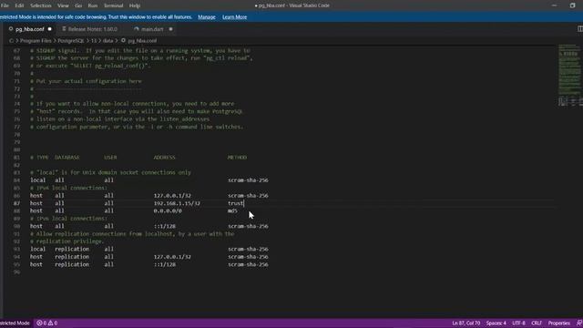This screenshot has height=328, width=583.
Task: Click the DATABASE column header comment
Action: coord(66,158)
